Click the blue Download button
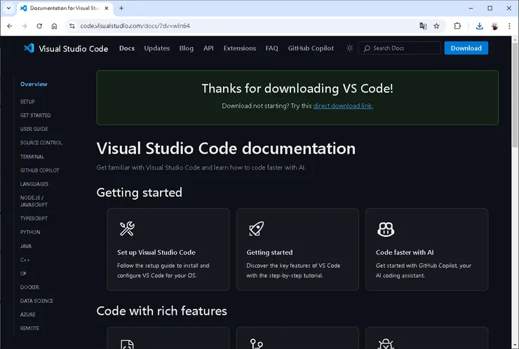The height and width of the screenshot is (349, 519). (x=466, y=48)
